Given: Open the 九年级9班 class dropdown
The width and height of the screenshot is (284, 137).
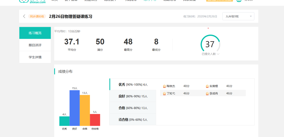Looking at the screenshot, I should point(238,16).
